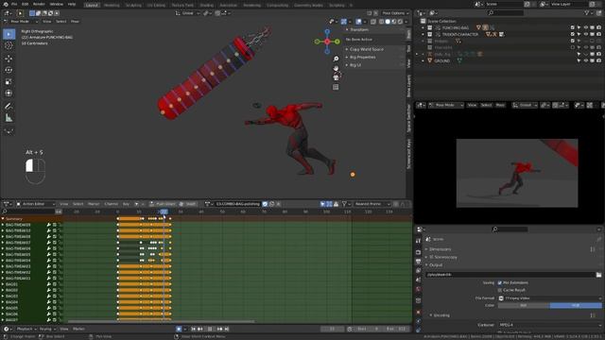Disable render for GROUND with camera icon
605x340 pixels.
click(x=598, y=60)
